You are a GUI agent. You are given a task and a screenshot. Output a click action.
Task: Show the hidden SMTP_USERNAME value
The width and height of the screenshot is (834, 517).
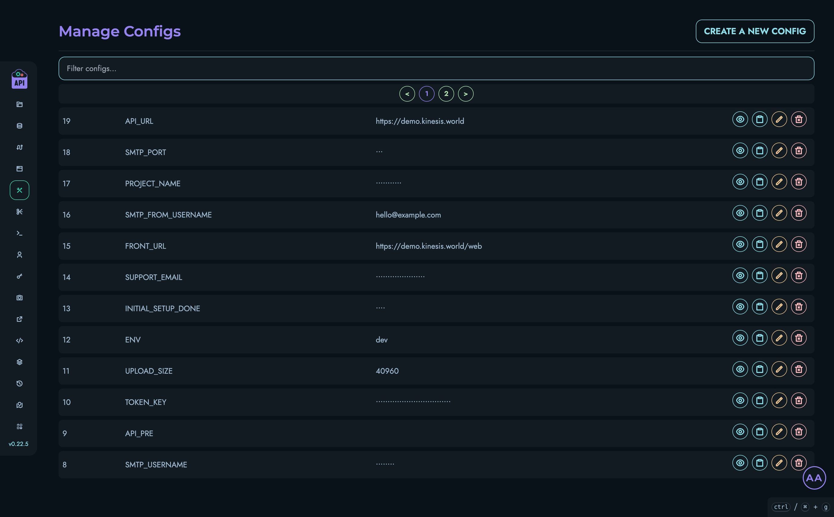tap(740, 463)
